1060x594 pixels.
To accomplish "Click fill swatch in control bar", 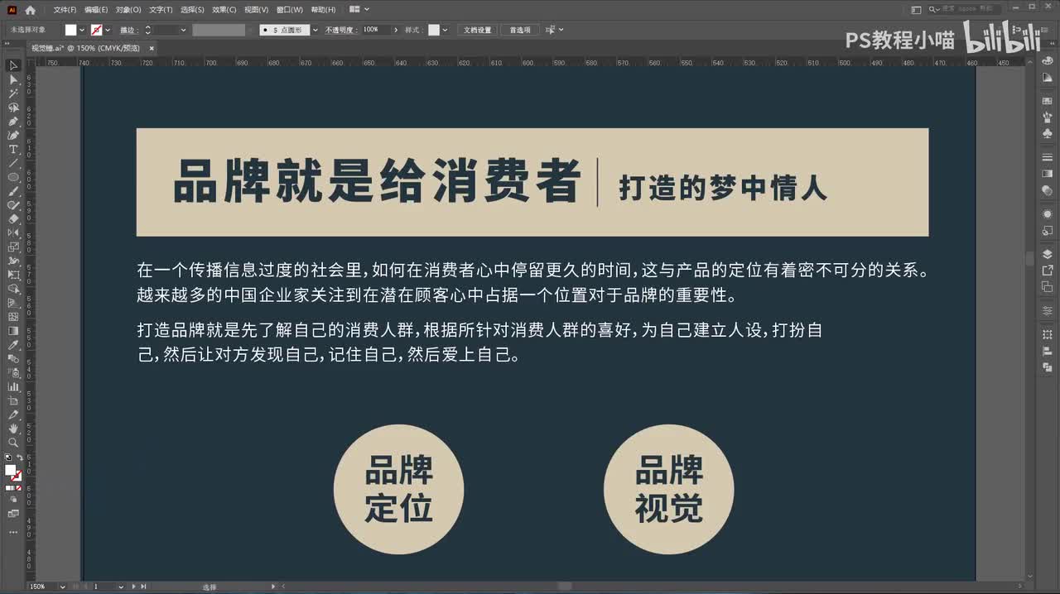I will click(x=70, y=30).
